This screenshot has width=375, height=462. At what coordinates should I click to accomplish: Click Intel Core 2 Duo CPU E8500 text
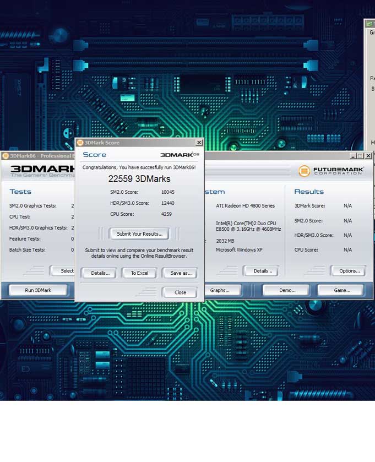coord(248,226)
